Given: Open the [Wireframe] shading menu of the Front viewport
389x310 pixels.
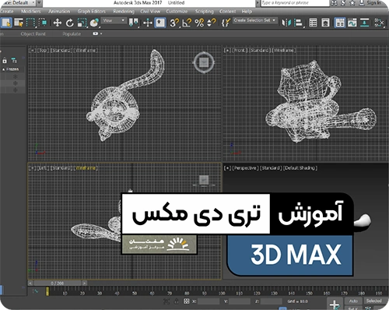Looking at the screenshot, I should pyautogui.click(x=284, y=51).
